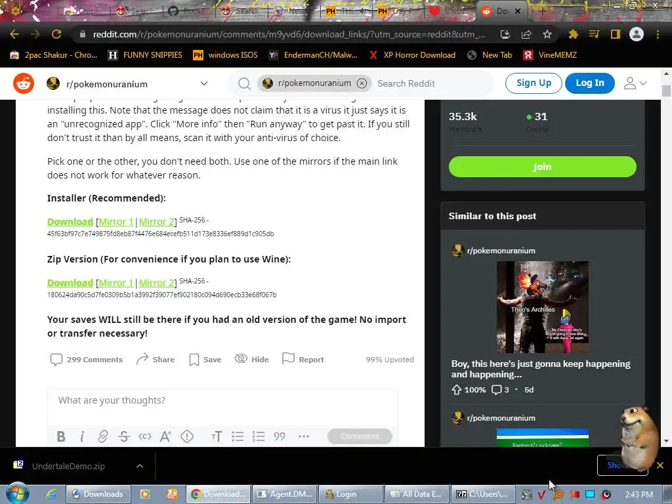The width and height of the screenshot is (672, 504).
Task: Open the Downloads taskbar window
Action: (97, 494)
